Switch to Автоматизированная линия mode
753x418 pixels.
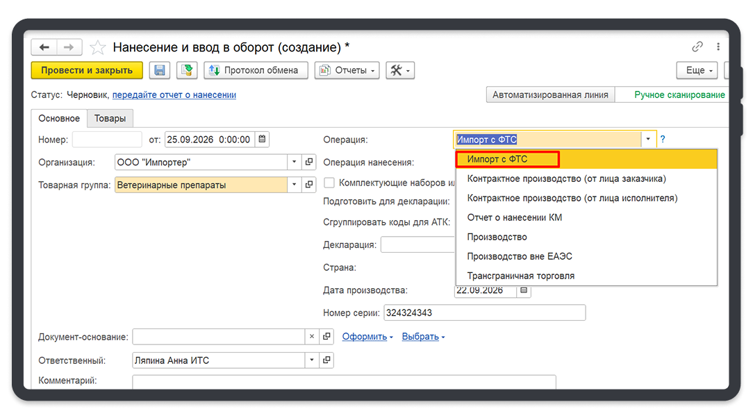click(550, 95)
